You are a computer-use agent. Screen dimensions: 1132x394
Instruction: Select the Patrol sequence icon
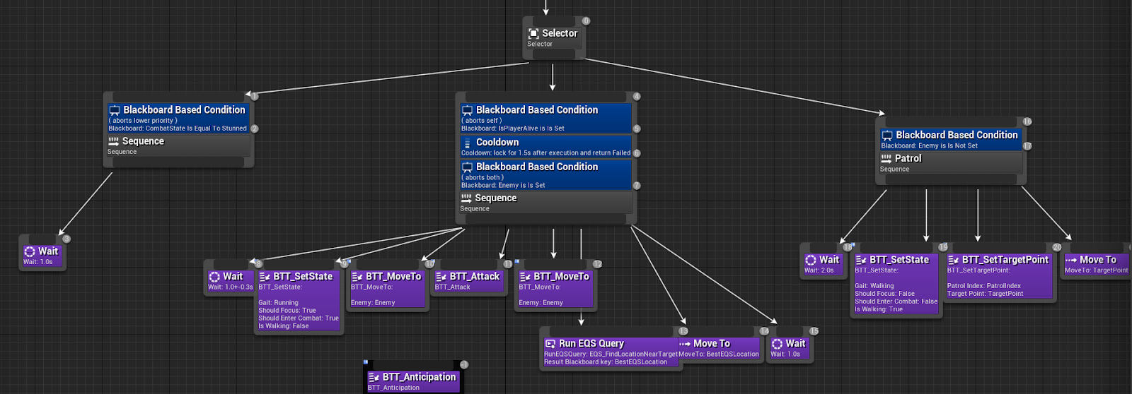coord(886,159)
